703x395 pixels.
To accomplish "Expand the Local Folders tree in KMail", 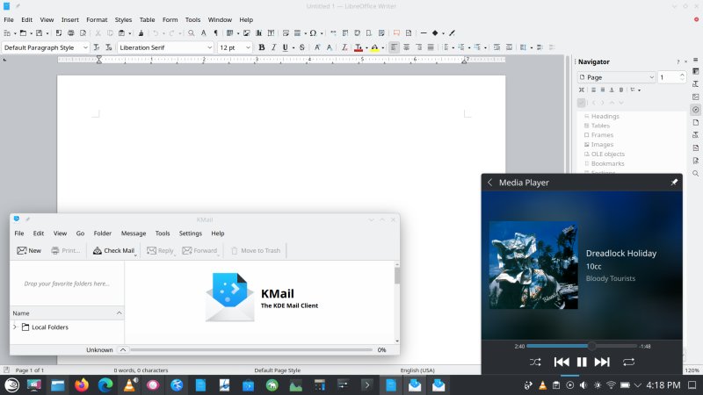I will [15, 327].
